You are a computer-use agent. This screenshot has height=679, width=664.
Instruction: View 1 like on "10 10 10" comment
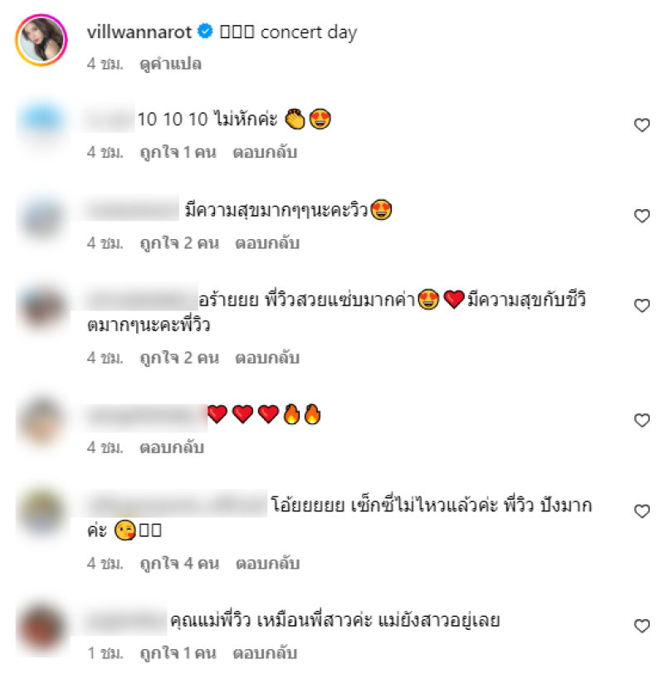pyautogui.click(x=178, y=153)
